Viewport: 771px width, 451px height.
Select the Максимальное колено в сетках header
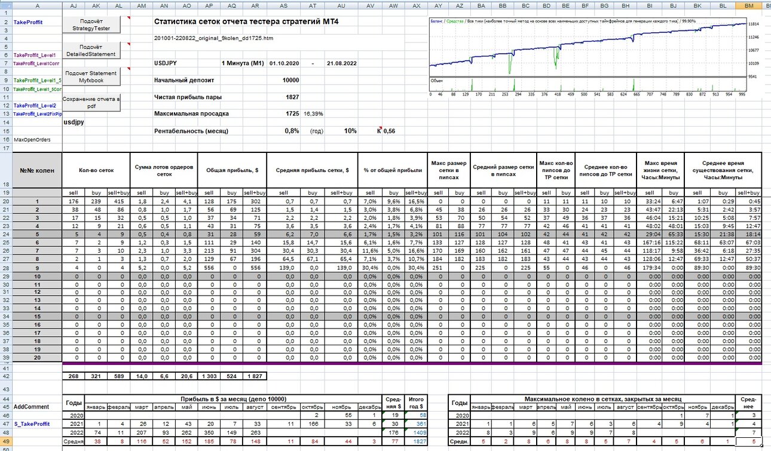click(604, 399)
